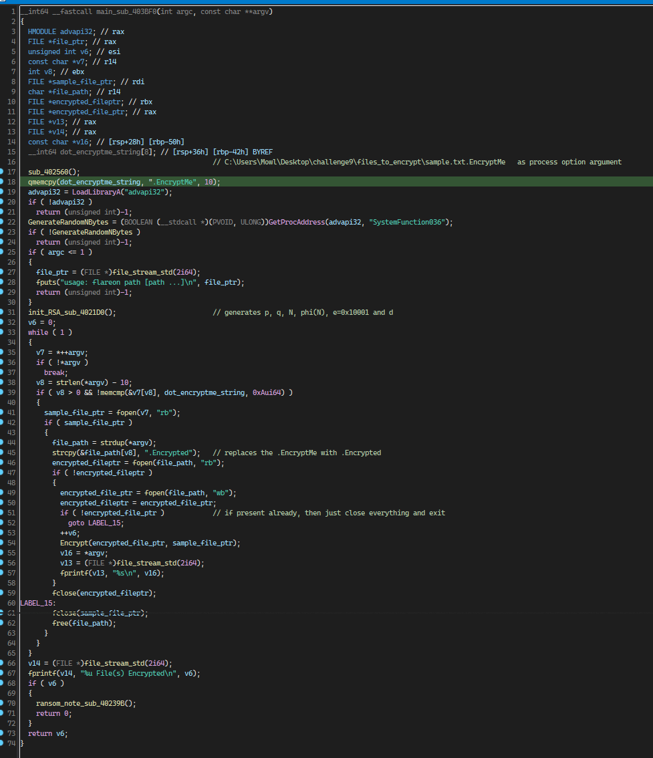
Task: Click the strdup call
Action: tap(112, 443)
